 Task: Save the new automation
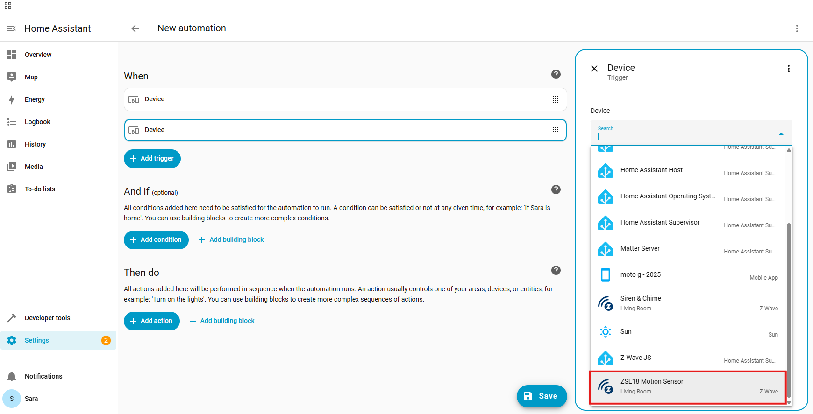pos(542,396)
